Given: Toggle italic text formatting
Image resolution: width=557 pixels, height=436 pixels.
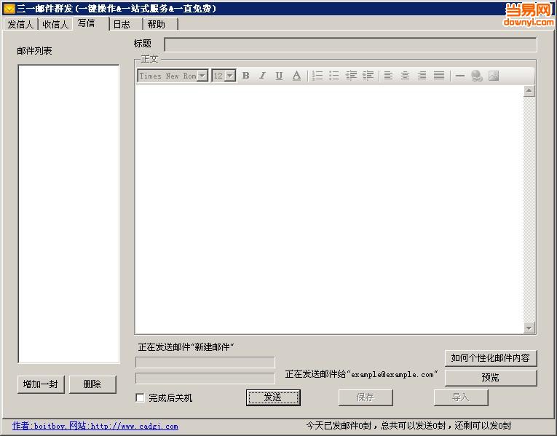Looking at the screenshot, I should 262,76.
